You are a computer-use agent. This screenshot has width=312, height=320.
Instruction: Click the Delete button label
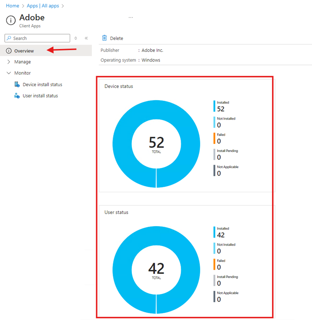tap(116, 38)
